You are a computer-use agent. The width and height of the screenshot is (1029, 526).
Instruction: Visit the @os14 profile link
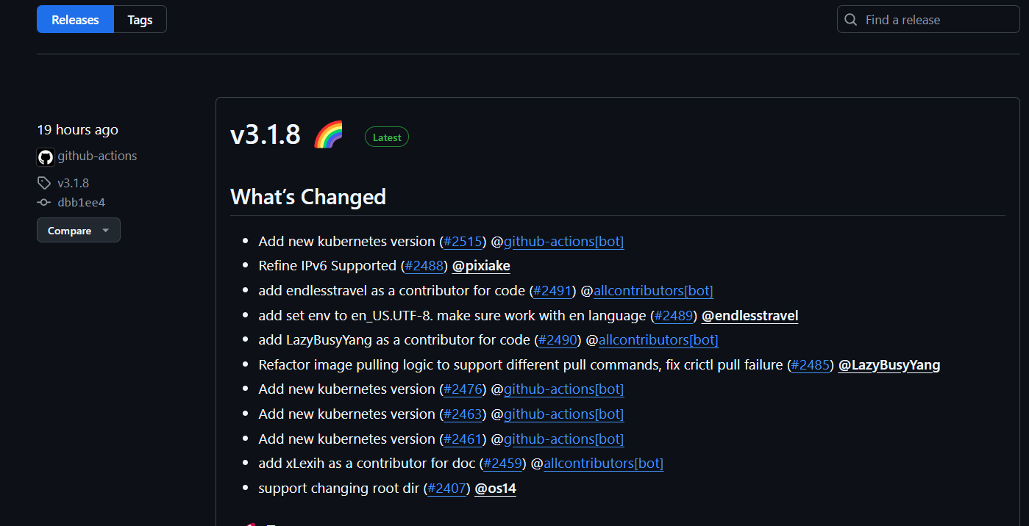496,489
